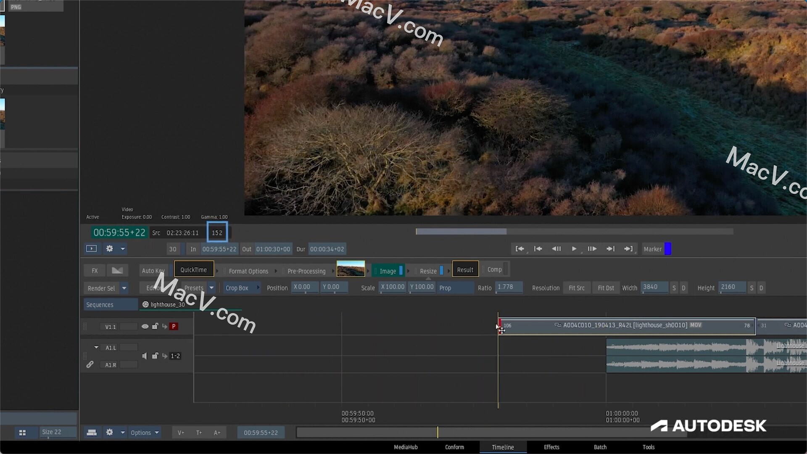Click Fit Dst button

tap(606, 288)
